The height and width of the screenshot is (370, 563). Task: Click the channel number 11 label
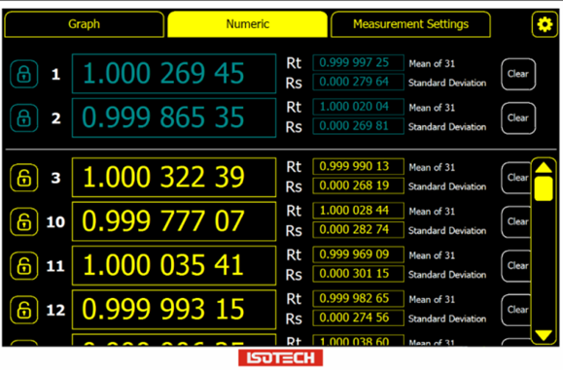pyautogui.click(x=55, y=266)
